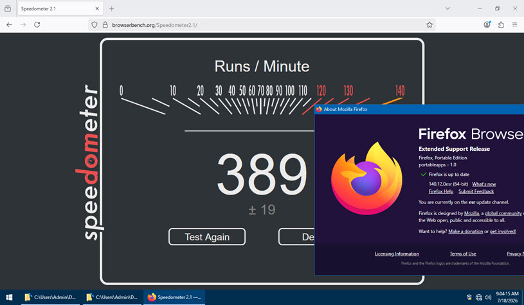Minimize the Firefox browser window
Screen dimensions: 524x305
point(480,8)
